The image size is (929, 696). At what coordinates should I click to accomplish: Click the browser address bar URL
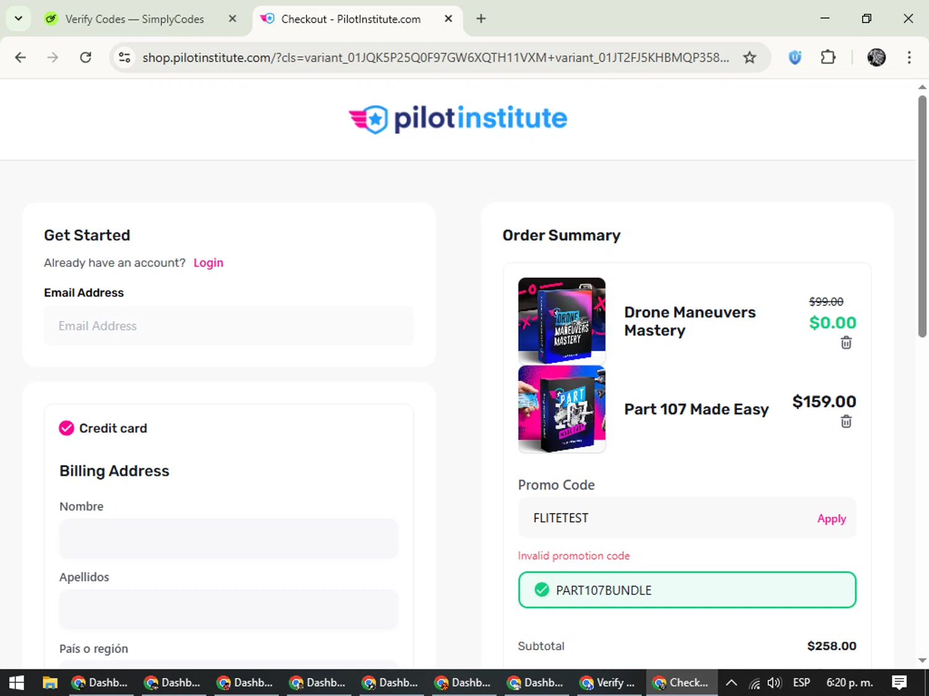click(435, 58)
